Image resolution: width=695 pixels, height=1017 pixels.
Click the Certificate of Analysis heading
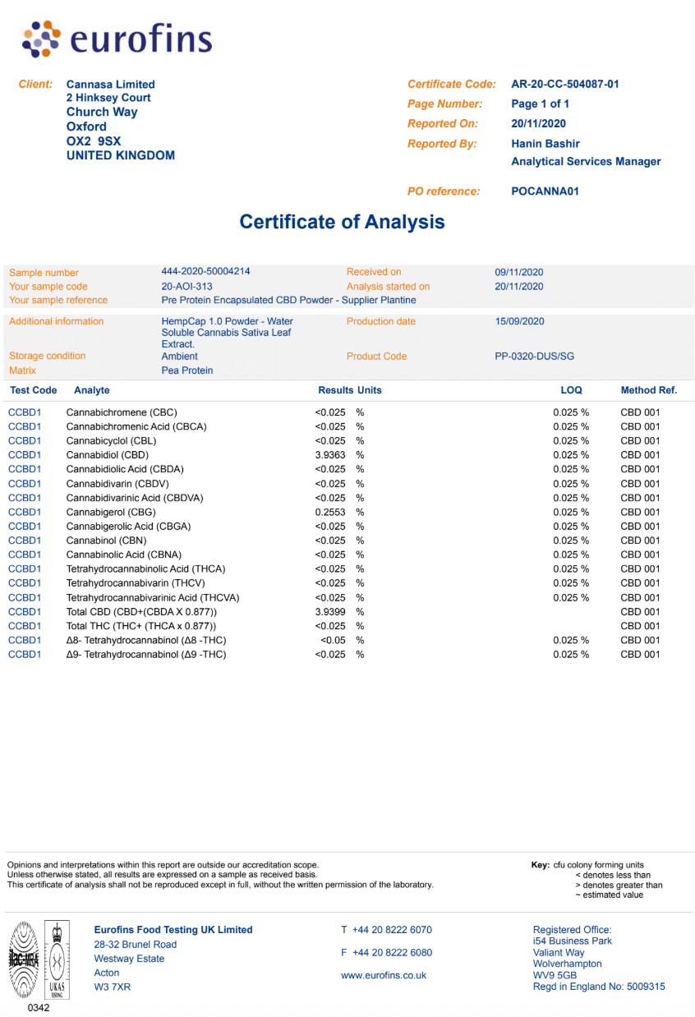click(x=342, y=222)
